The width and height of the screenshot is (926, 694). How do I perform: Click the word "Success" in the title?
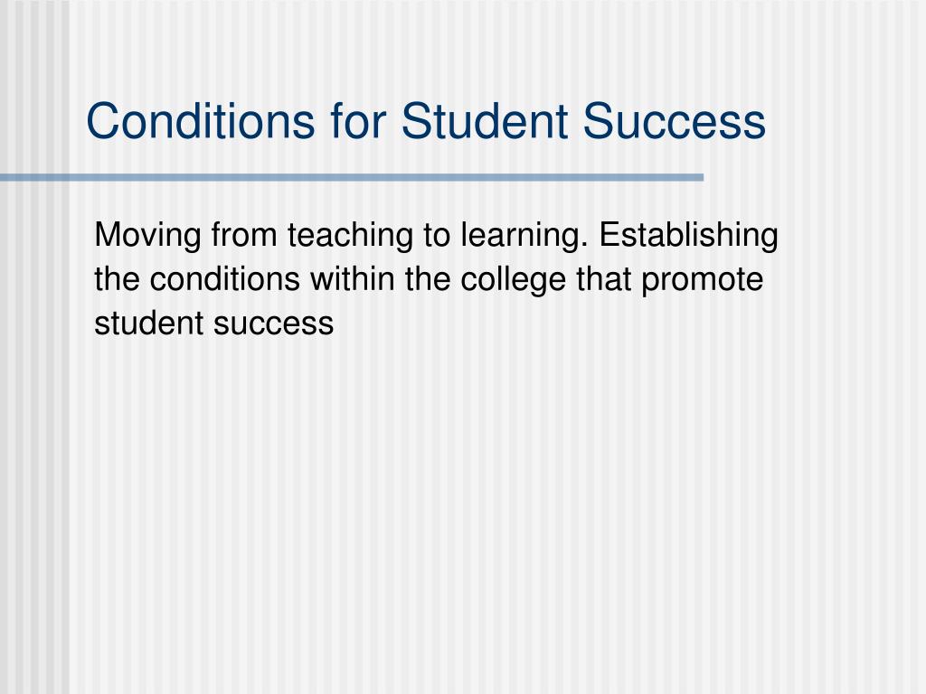click(675, 121)
